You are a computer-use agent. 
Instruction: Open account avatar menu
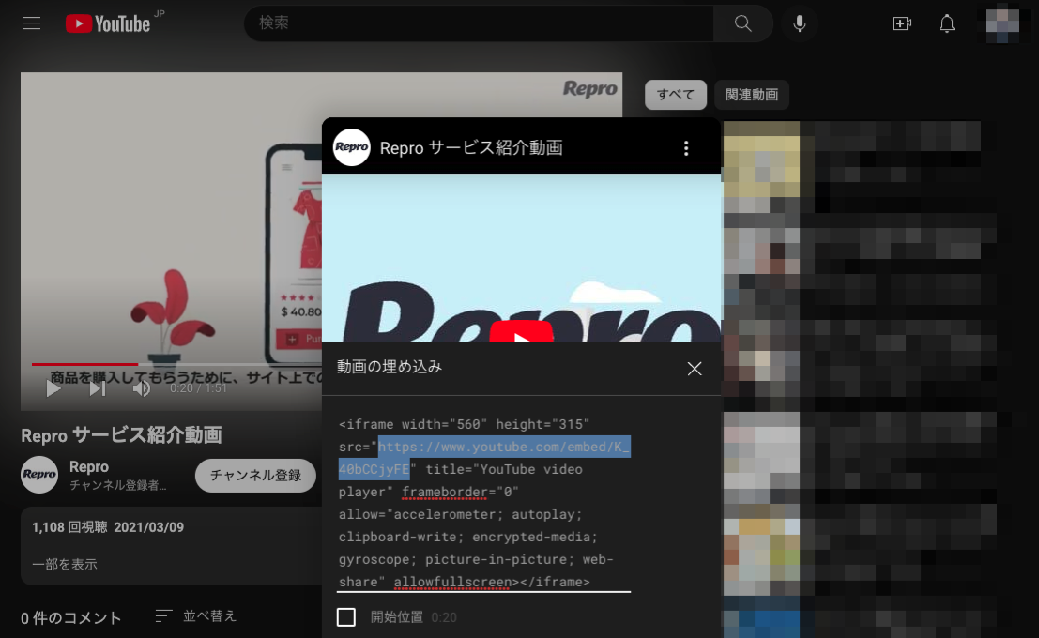pyautogui.click(x=1001, y=23)
